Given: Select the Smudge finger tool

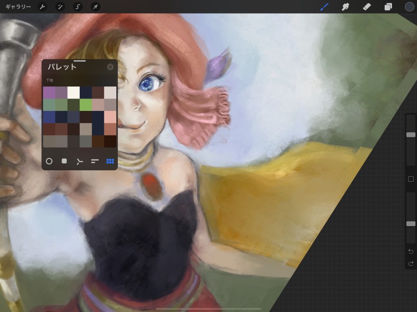Looking at the screenshot, I should click(x=345, y=7).
